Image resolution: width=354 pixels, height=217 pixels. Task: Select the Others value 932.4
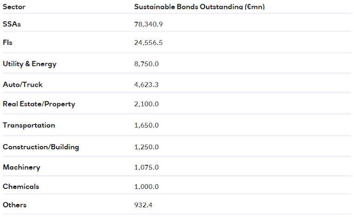point(143,205)
